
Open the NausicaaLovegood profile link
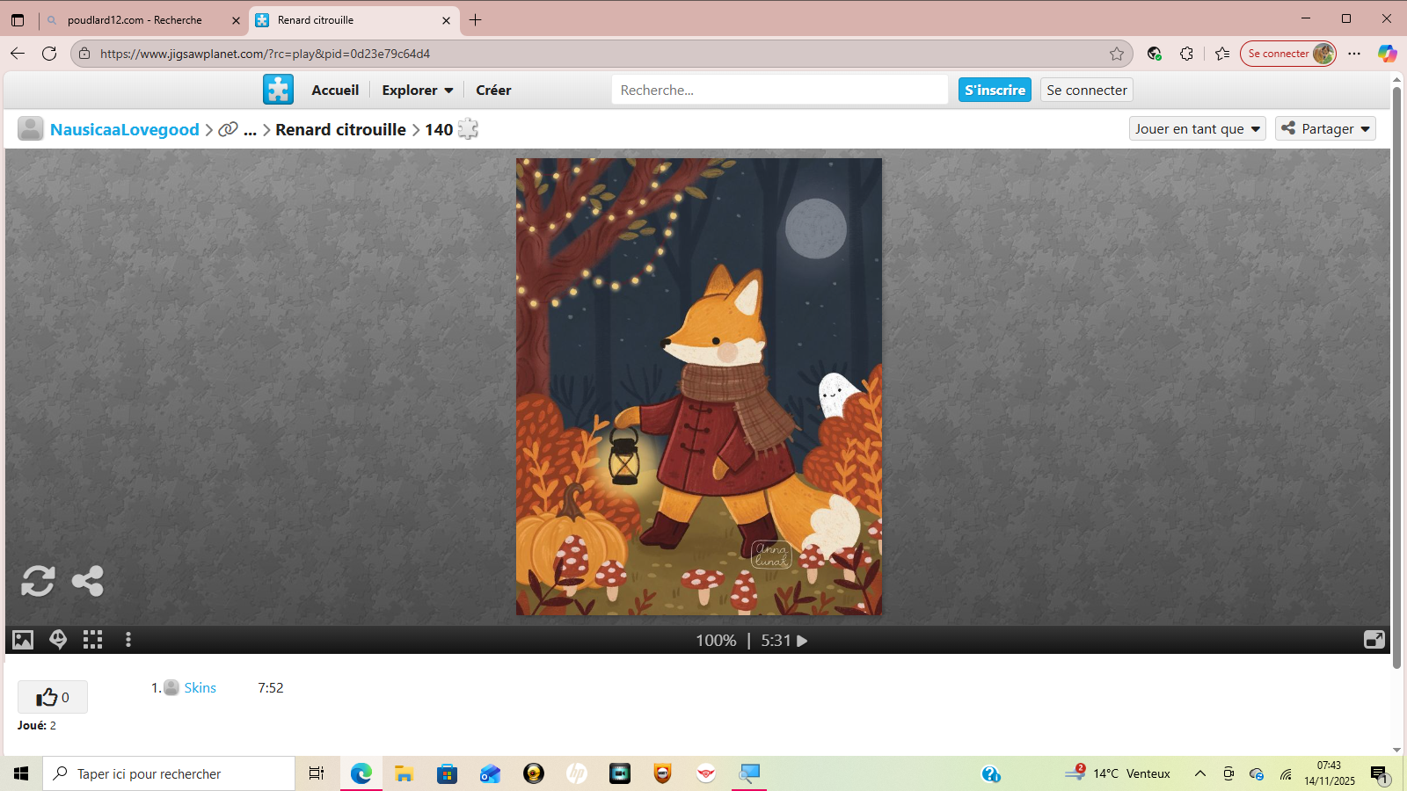coord(125,129)
